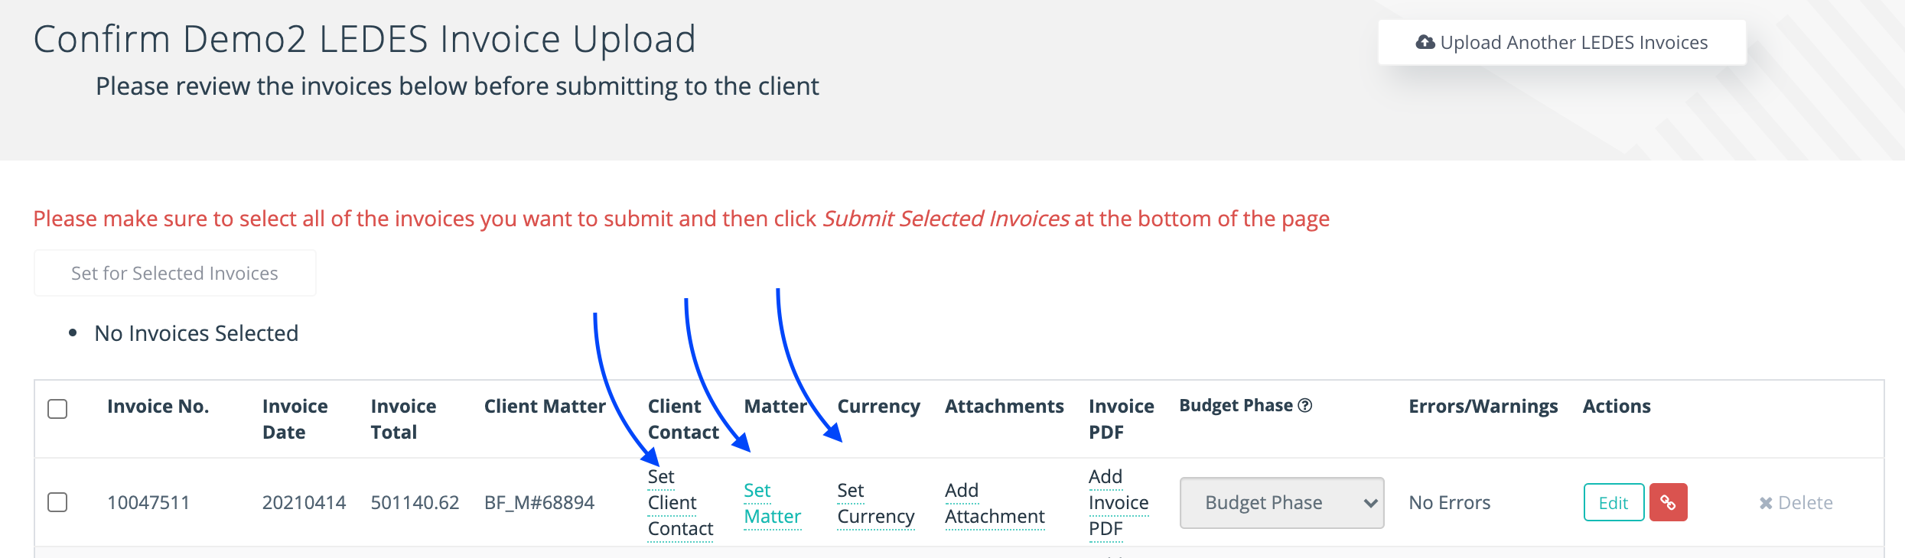
Task: Click the Delete action for the invoice
Action: click(x=1796, y=503)
